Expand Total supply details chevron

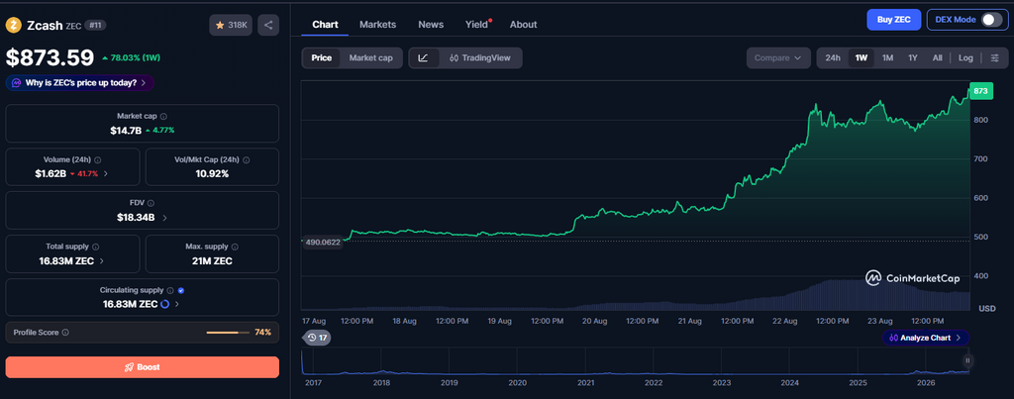coord(102,261)
